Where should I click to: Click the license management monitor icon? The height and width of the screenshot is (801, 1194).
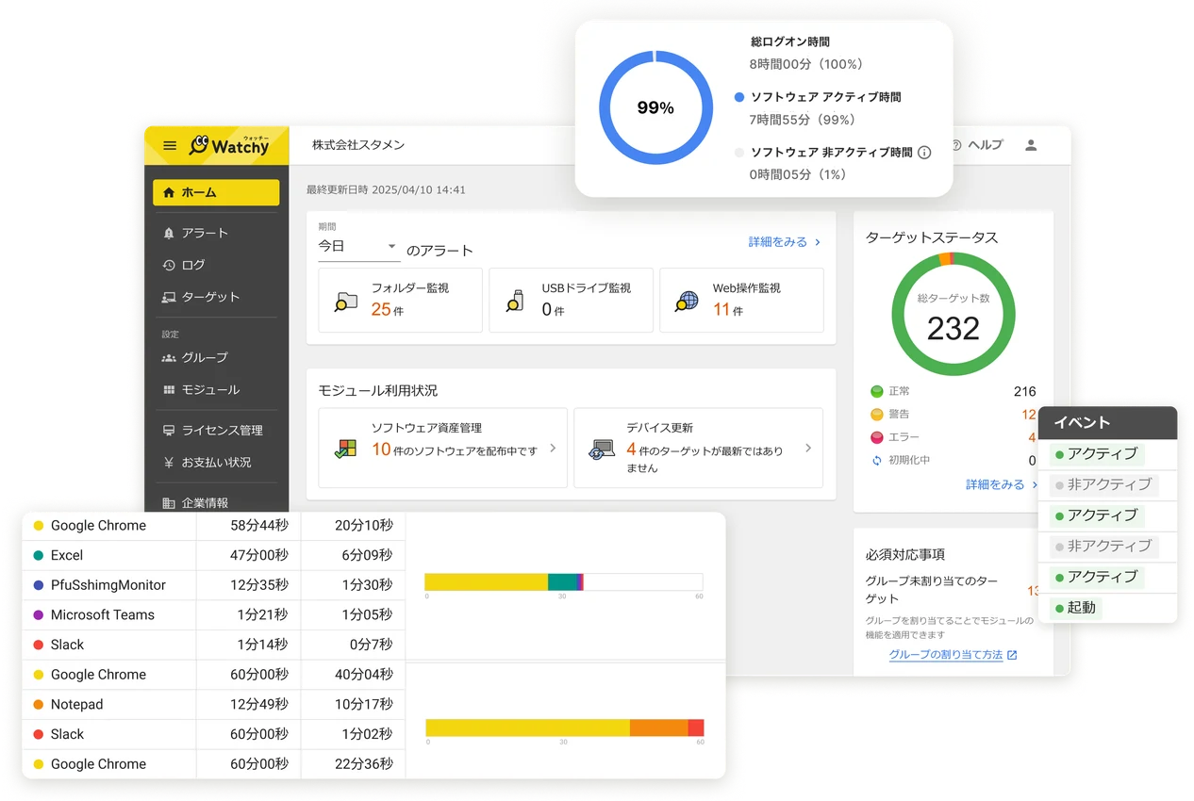point(169,431)
